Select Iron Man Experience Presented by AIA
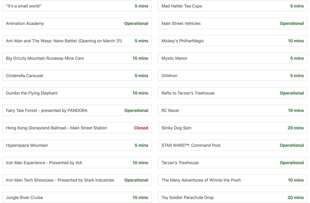 coord(77,163)
